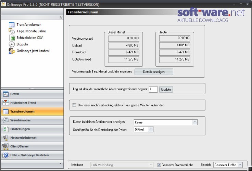This screenshot has width=252, height=171.
Task: Click the Dieser Monat Up&Download value 11.276 MB
Action: point(124,60)
